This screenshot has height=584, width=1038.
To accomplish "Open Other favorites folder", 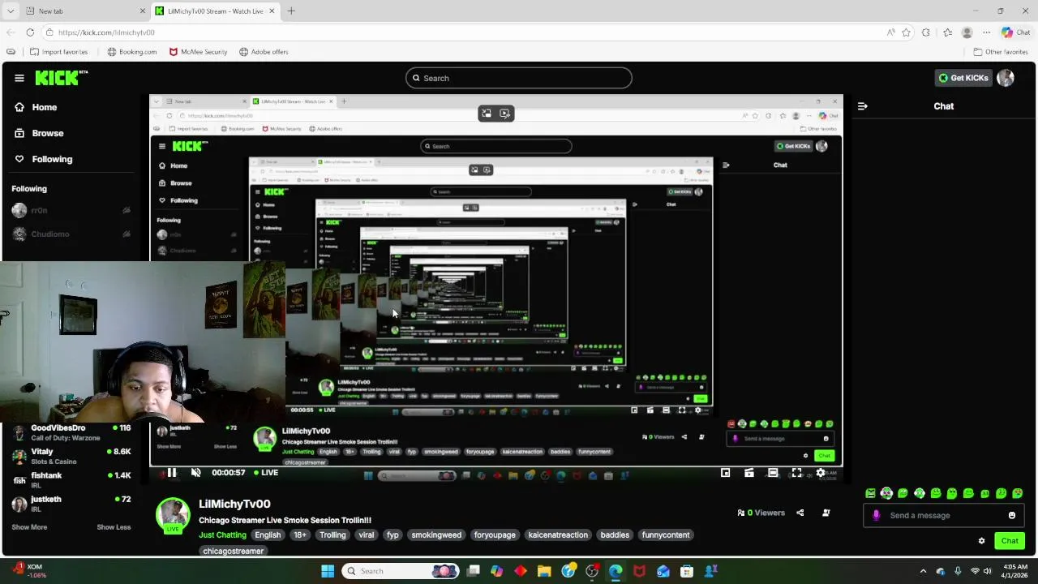I will [1000, 52].
